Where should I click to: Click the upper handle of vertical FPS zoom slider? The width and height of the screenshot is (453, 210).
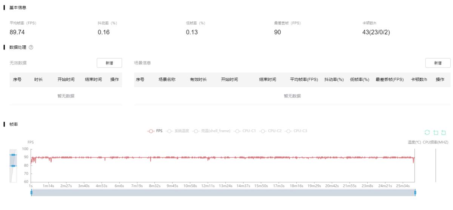coord(13,155)
